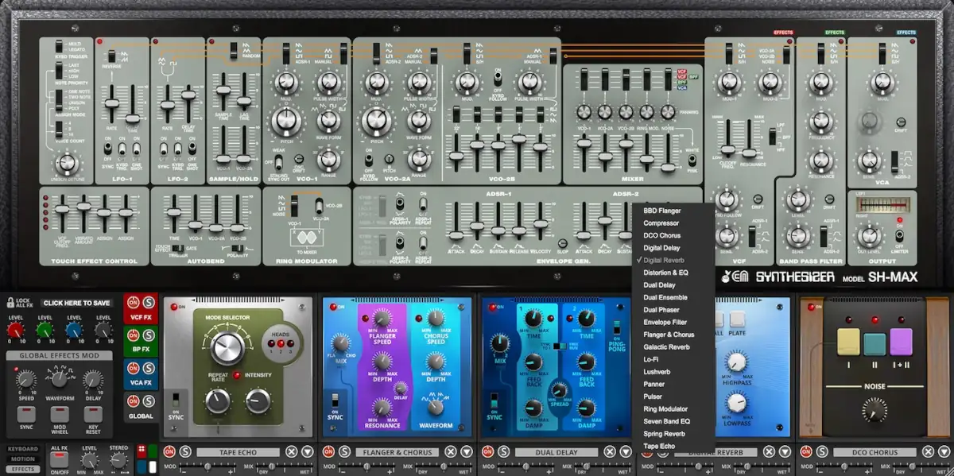Image resolution: width=954 pixels, height=476 pixels.
Task: Open the effect selector arrow on Flanger & Chorus
Action: click(466, 451)
